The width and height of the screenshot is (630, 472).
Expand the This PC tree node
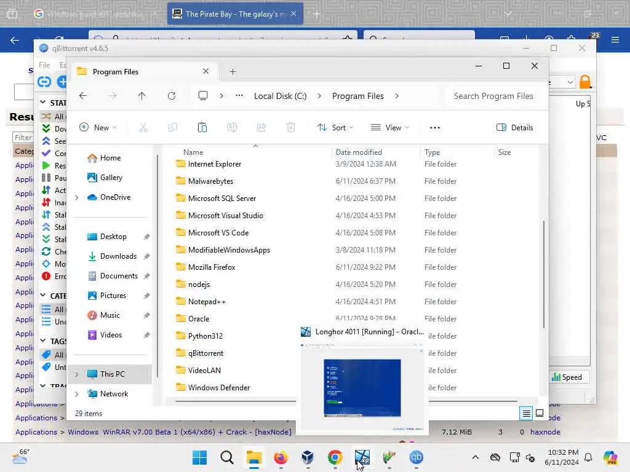tap(77, 374)
